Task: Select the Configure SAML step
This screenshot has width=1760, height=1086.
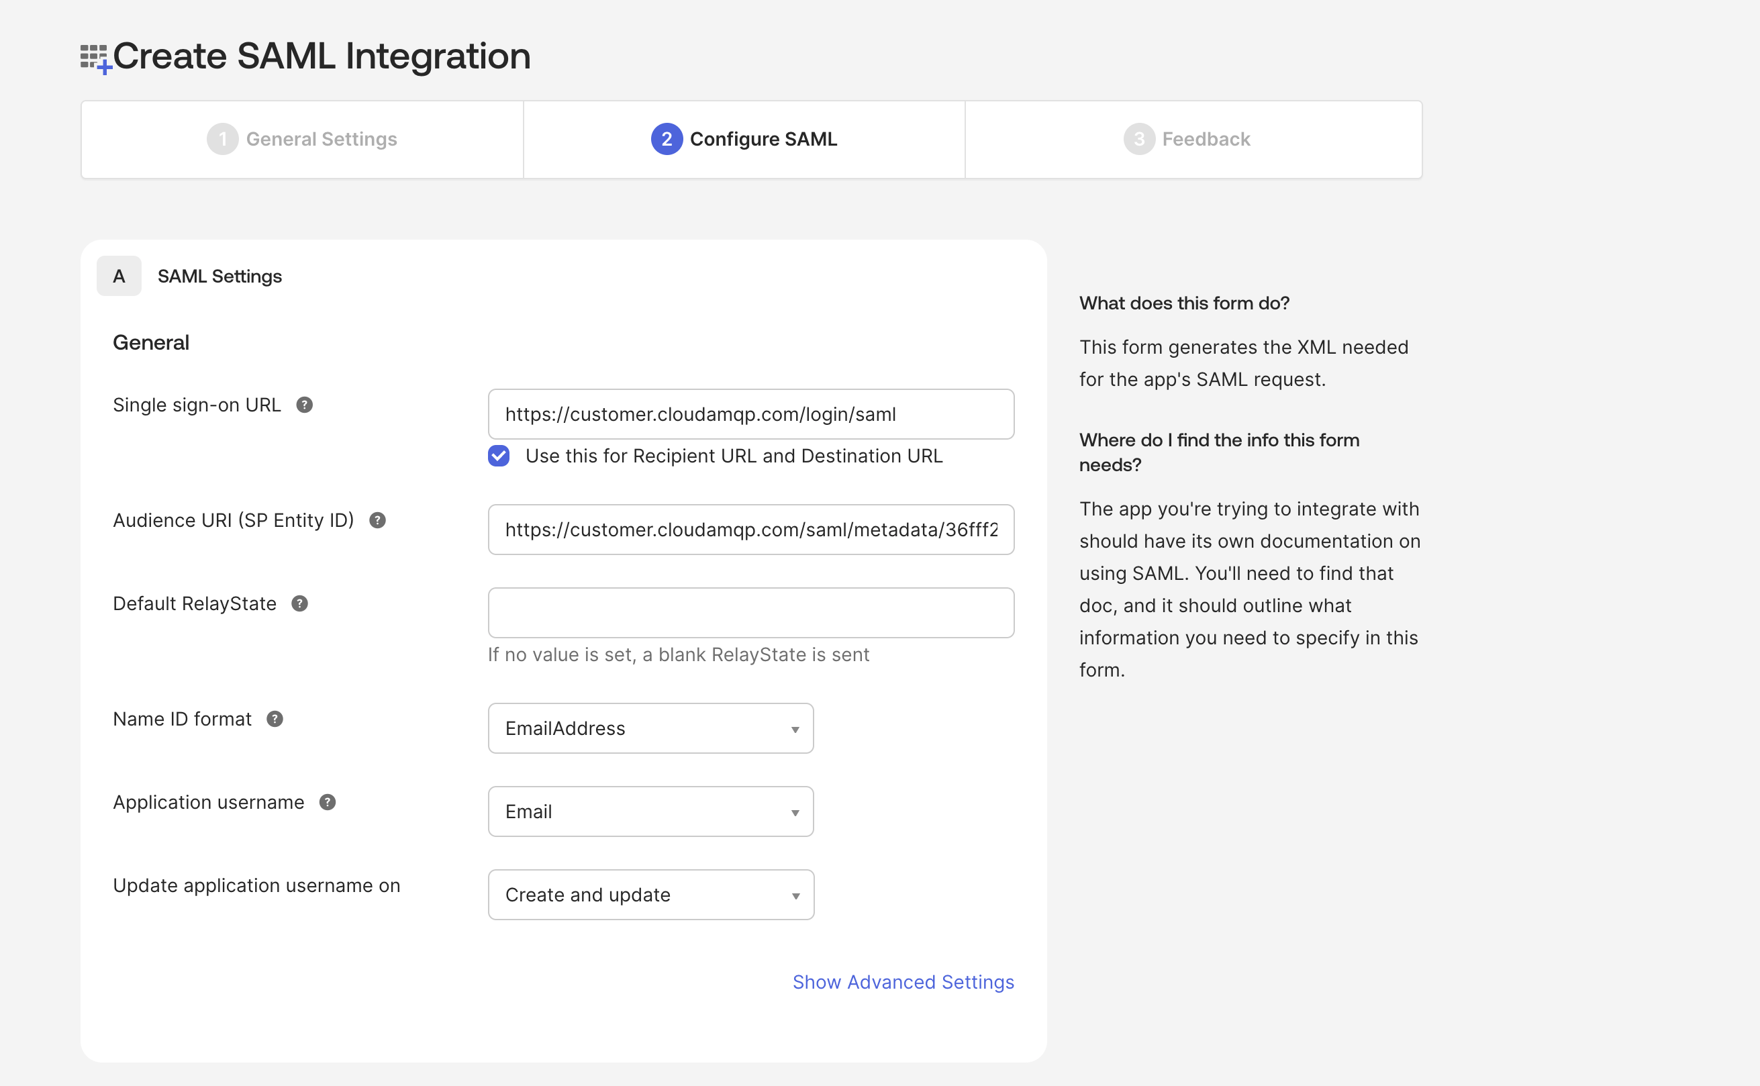Action: coord(743,139)
